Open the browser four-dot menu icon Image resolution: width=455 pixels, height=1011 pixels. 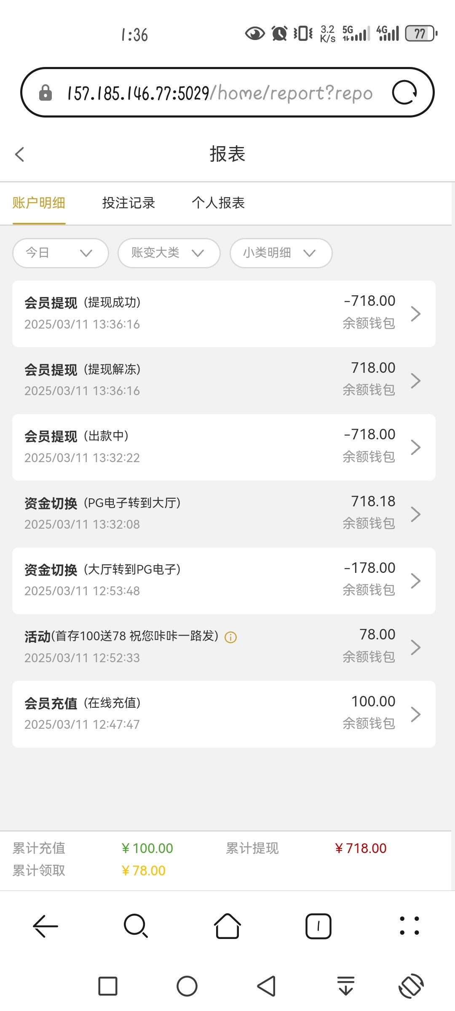[409, 926]
